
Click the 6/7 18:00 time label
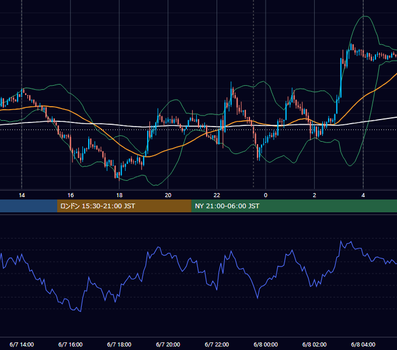[x=119, y=344]
